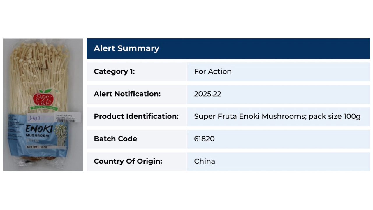Click the Batch Code label
Image resolution: width=373 pixels, height=210 pixels.
115,139
